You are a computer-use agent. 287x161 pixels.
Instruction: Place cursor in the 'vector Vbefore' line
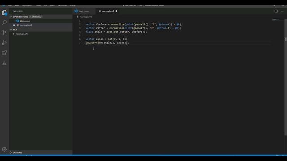pos(134,24)
